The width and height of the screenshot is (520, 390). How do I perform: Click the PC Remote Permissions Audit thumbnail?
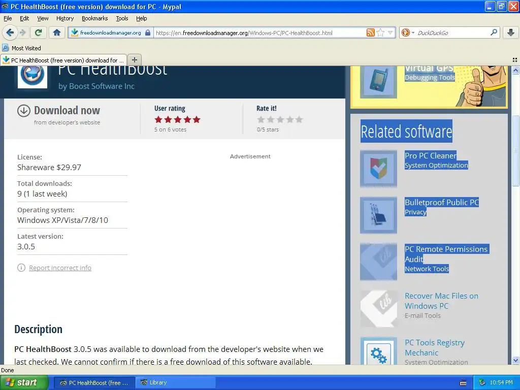point(378,262)
